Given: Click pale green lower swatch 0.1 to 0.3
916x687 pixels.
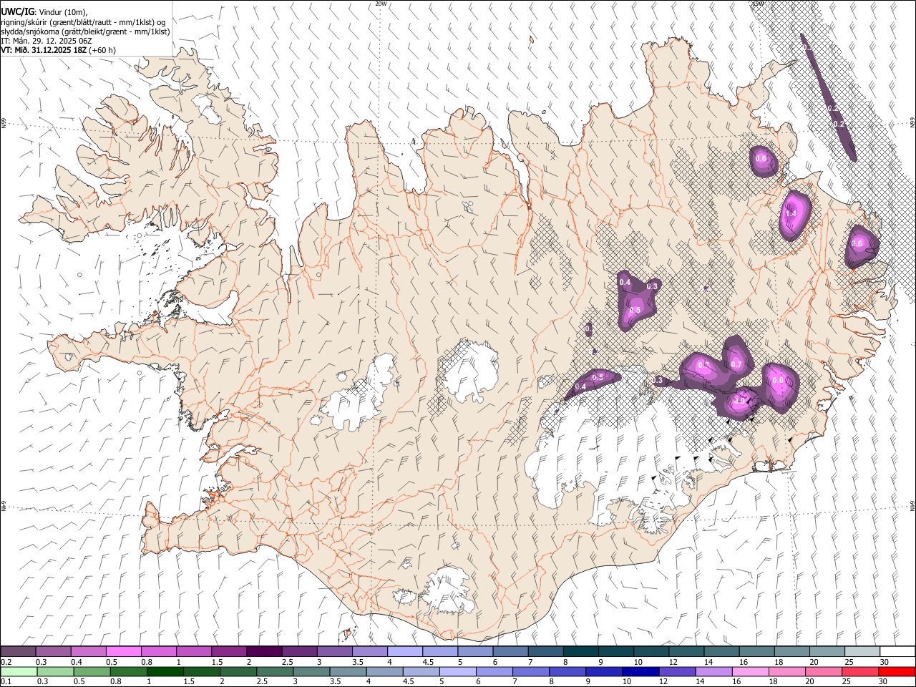Looking at the screenshot, I should click(x=19, y=671).
